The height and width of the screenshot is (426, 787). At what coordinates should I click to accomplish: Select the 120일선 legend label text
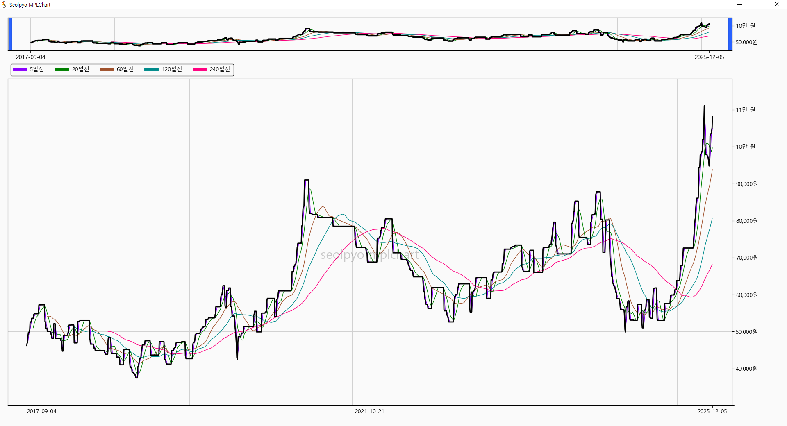point(172,70)
